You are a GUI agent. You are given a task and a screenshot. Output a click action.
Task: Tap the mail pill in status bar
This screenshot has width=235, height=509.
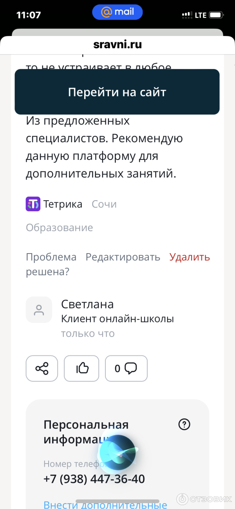click(117, 13)
